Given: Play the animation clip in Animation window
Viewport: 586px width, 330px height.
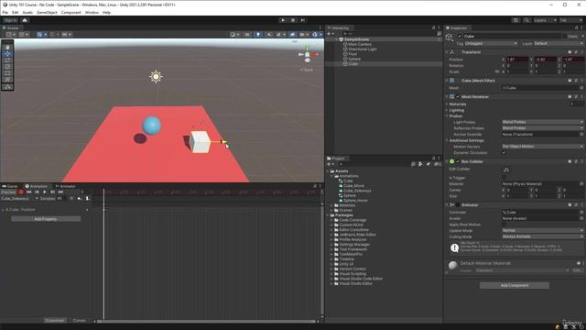Looking at the screenshot, I should pos(45,192).
